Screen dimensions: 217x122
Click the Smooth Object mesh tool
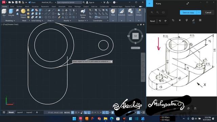coord(23,14)
